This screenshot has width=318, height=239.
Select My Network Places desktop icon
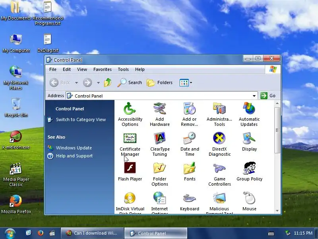coord(16,78)
